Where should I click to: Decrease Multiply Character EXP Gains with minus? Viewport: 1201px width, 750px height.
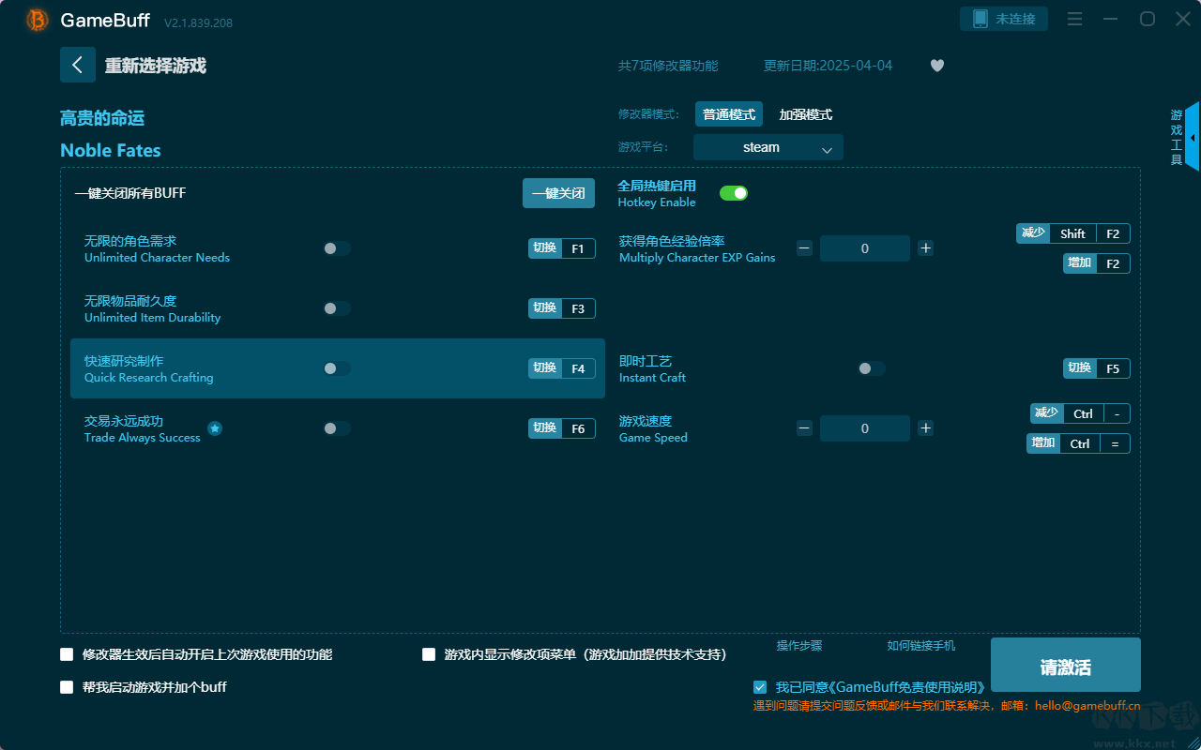tap(804, 248)
